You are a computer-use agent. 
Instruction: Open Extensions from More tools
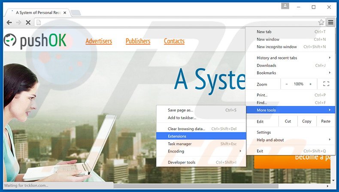pos(201,136)
